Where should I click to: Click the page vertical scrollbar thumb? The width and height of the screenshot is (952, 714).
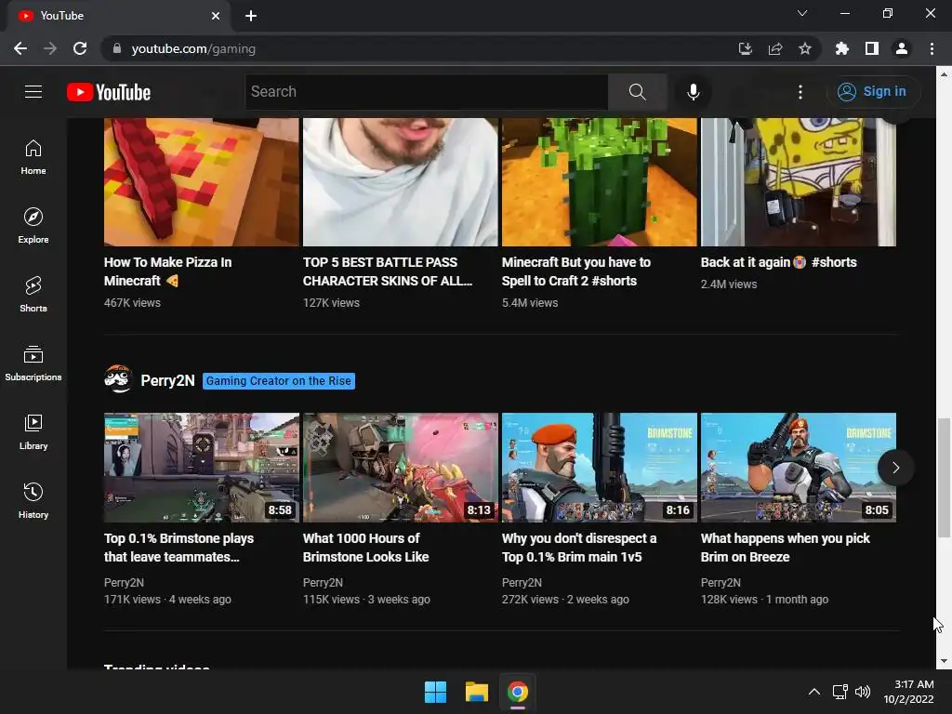tap(943, 477)
